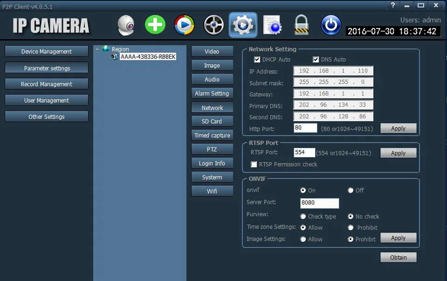Apply the RTSP Port changes

pyautogui.click(x=398, y=153)
